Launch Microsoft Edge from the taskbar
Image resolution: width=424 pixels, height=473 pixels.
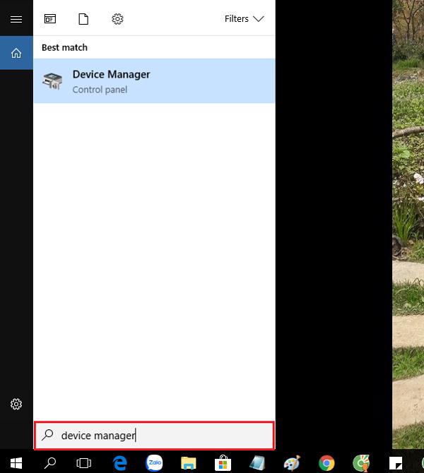click(119, 463)
